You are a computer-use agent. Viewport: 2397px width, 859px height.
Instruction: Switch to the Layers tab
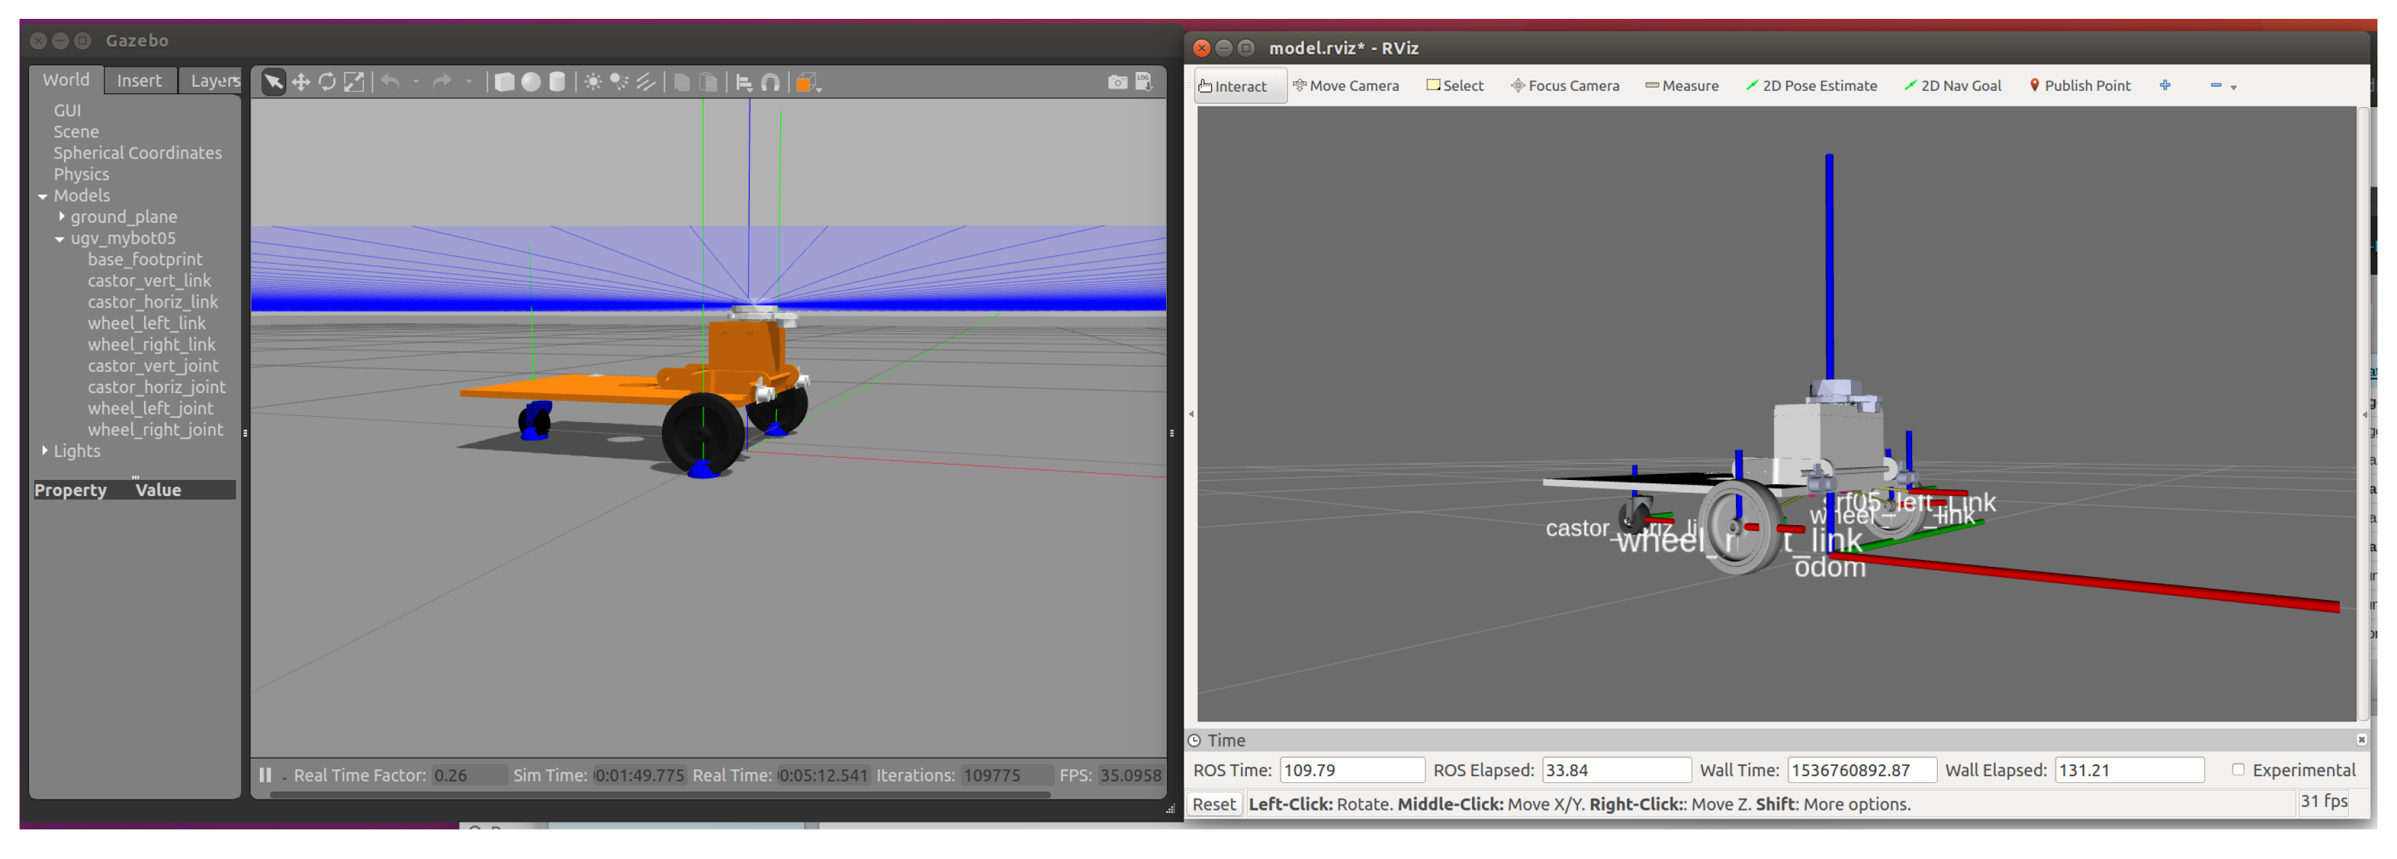[213, 81]
